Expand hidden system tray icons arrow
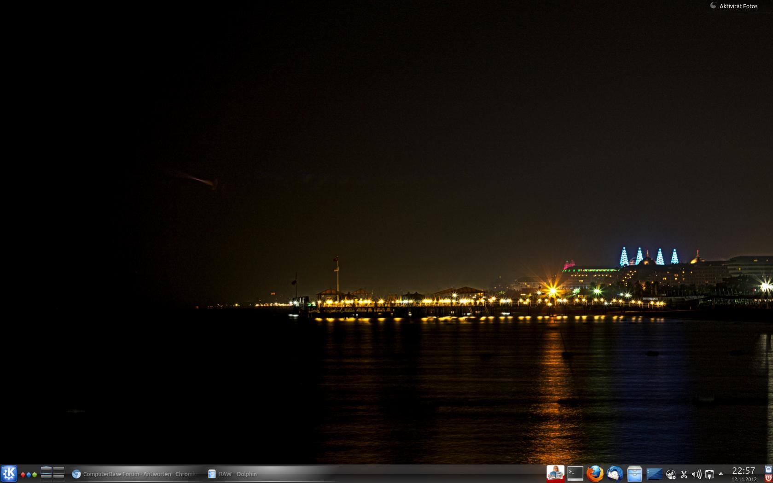Screen dimensions: 773x483 pos(721,474)
